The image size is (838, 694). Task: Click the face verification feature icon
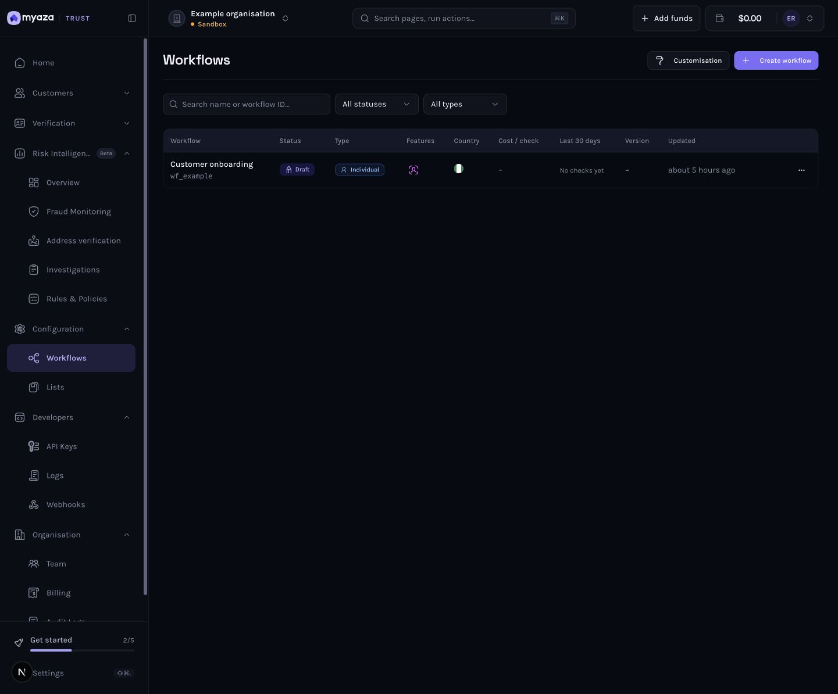413,170
